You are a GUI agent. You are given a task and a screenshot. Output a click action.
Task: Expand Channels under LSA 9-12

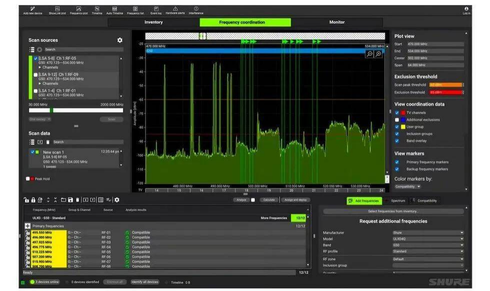(39, 83)
